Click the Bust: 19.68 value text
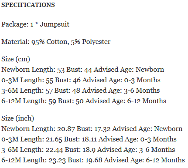The image size is (188, 168). coord(85,160)
